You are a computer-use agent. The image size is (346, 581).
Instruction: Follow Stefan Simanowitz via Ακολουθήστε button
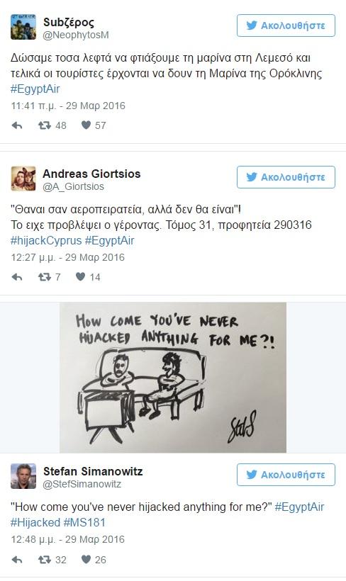[286, 475]
